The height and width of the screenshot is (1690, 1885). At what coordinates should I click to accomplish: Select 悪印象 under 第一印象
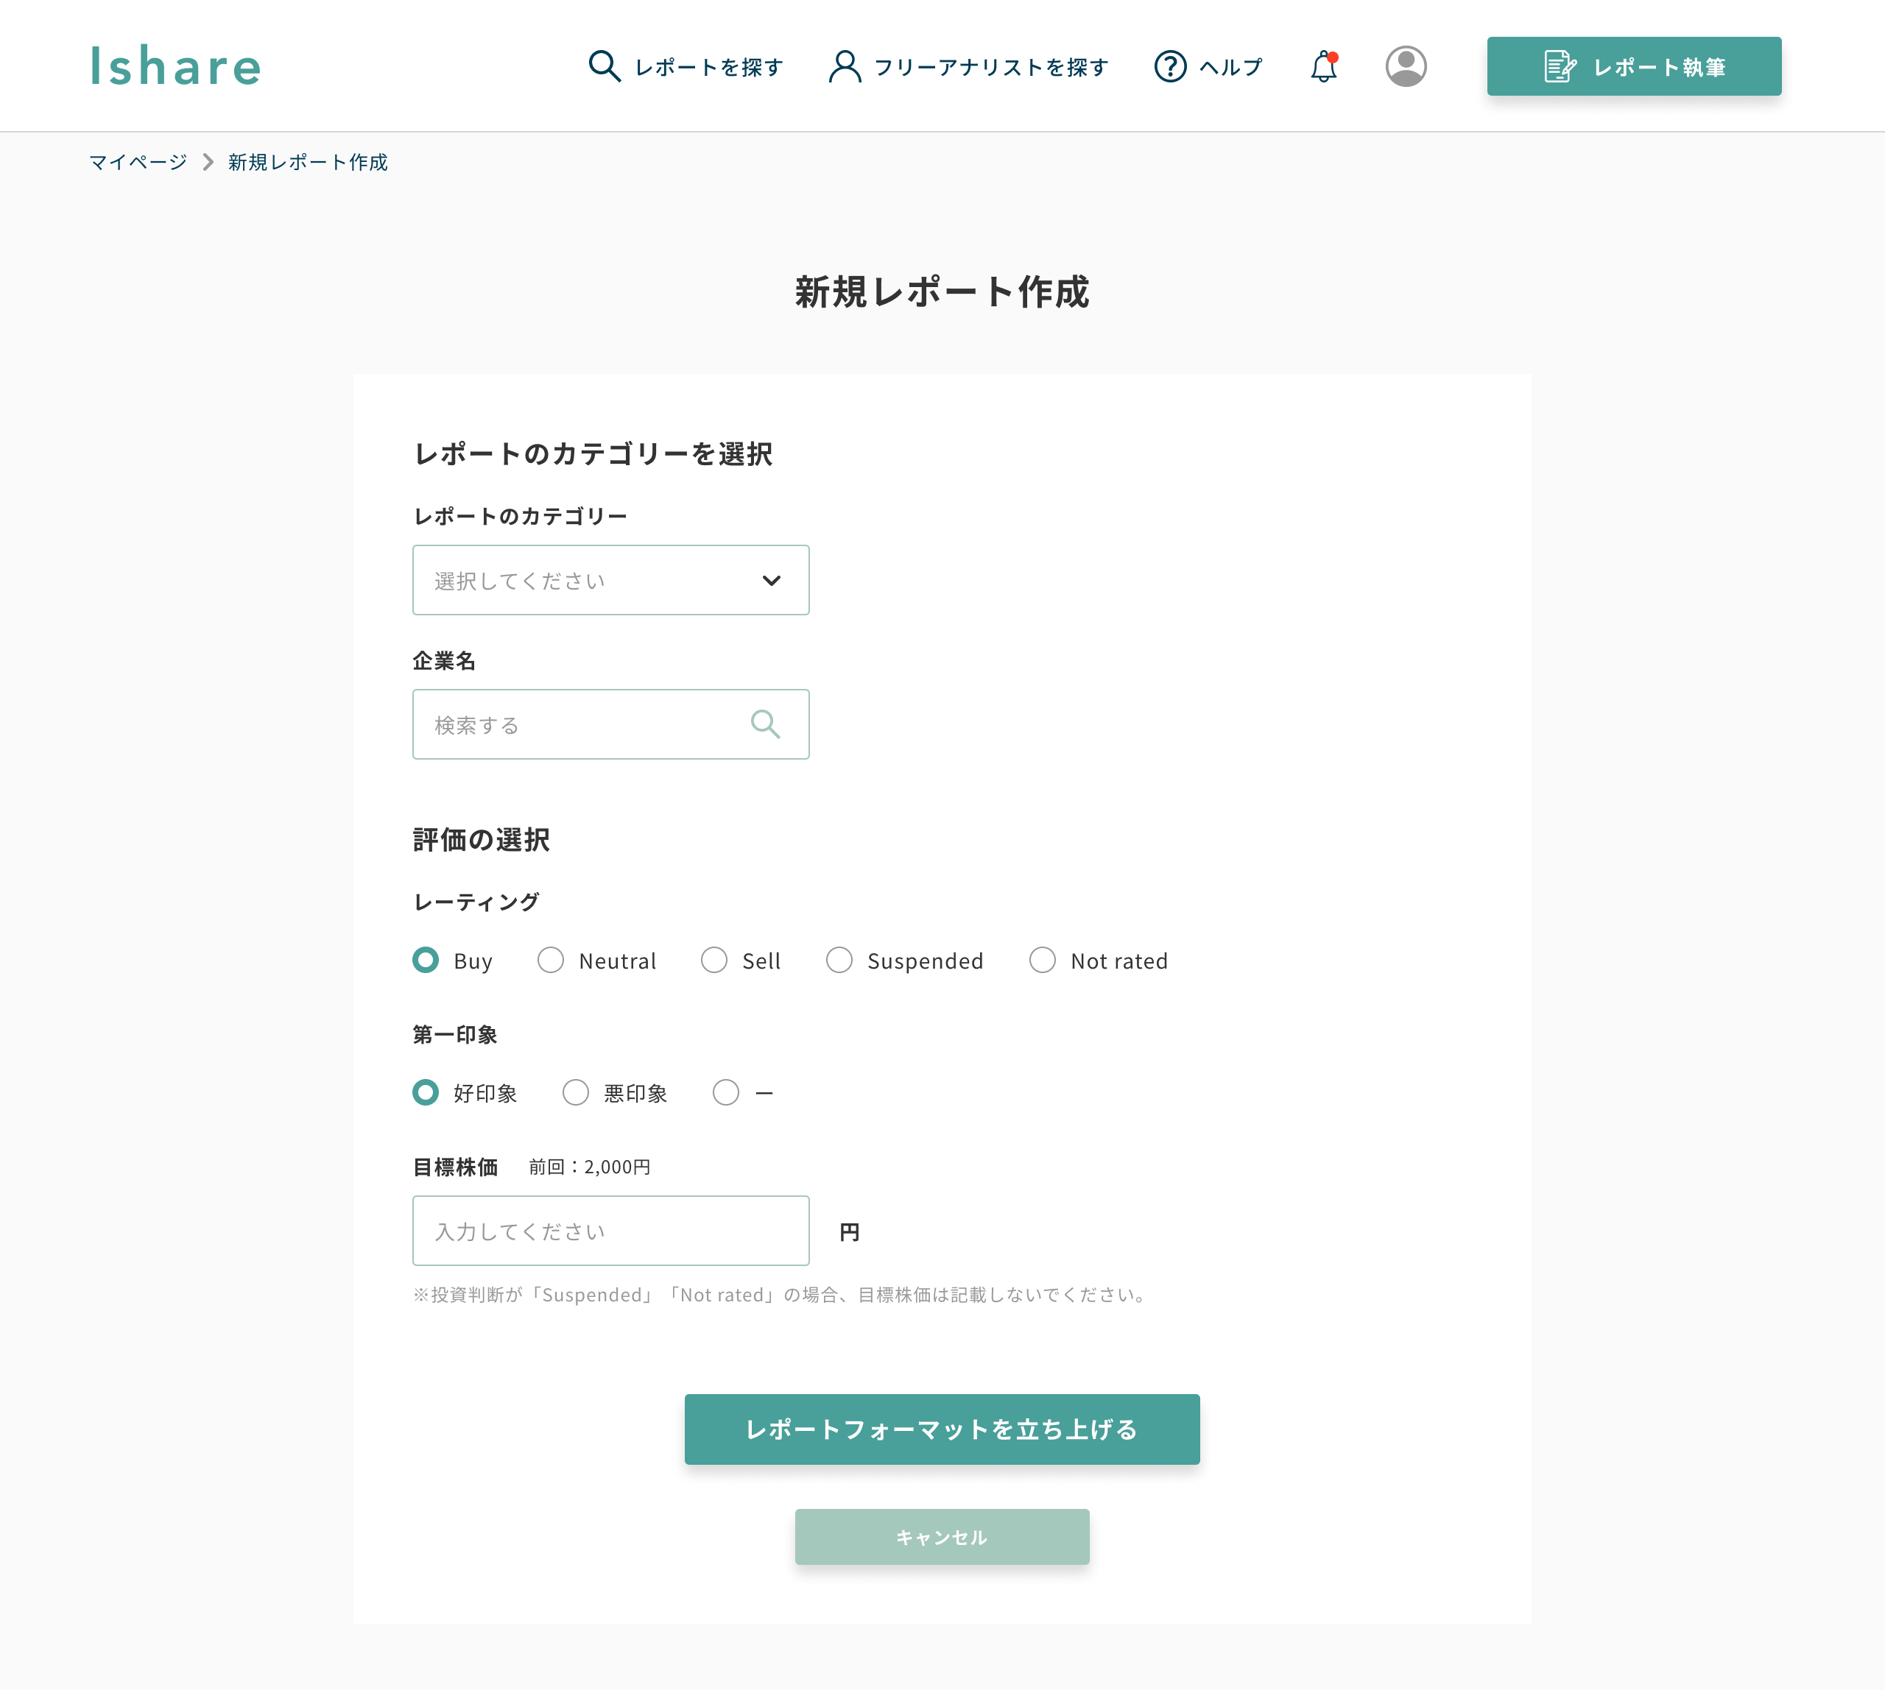[576, 1093]
